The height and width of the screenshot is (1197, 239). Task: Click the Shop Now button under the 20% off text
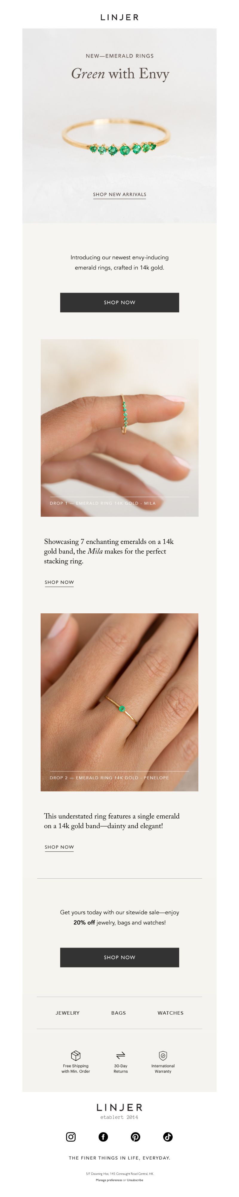pos(119,957)
